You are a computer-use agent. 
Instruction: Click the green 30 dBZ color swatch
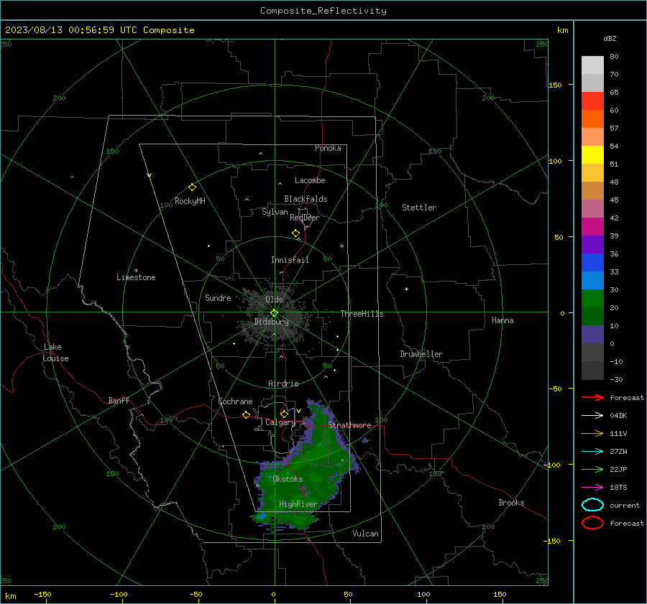pos(592,299)
